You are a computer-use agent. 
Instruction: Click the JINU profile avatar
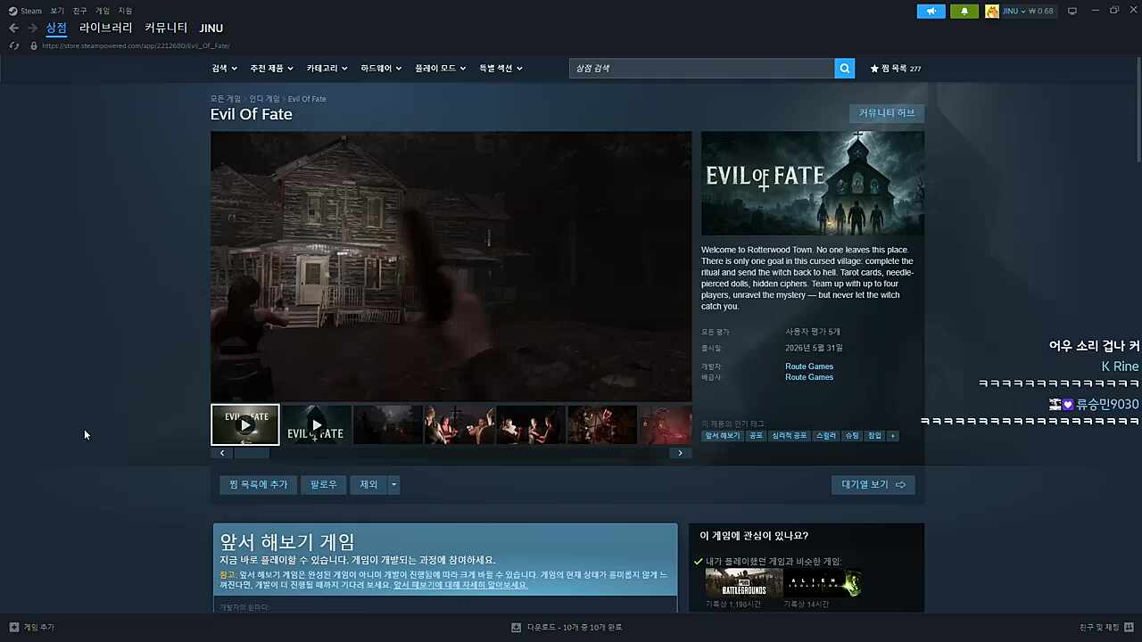992,12
